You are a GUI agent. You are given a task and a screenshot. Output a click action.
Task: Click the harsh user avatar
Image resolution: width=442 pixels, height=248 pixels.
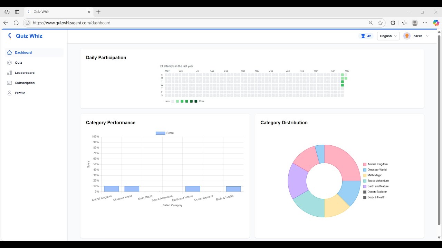407,36
